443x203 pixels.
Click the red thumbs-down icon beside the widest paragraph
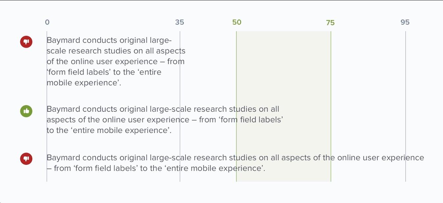tap(26, 159)
